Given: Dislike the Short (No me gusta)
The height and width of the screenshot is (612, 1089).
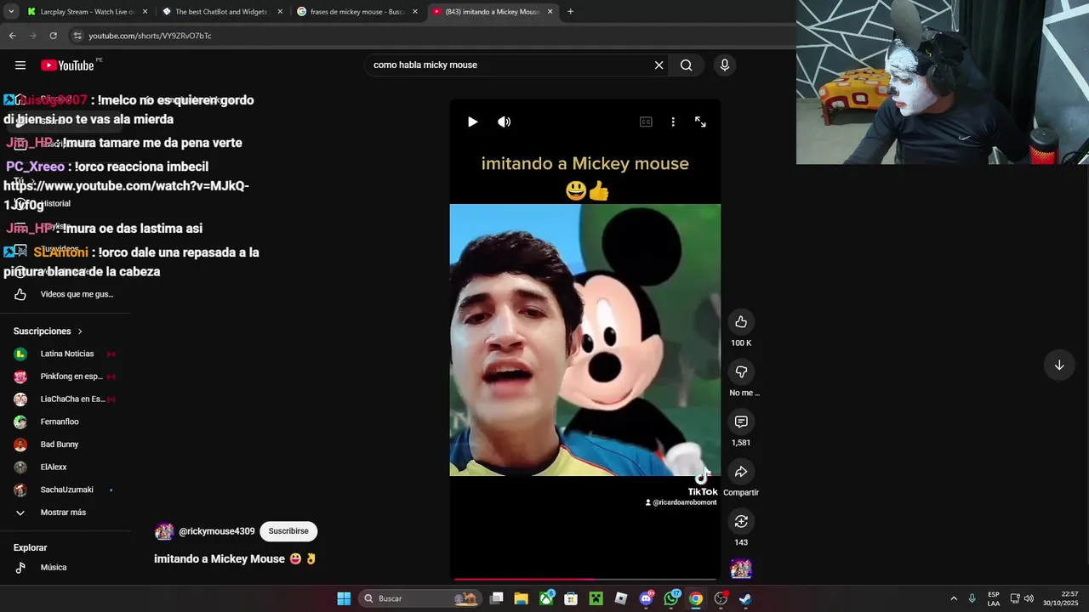Looking at the screenshot, I should coord(741,371).
